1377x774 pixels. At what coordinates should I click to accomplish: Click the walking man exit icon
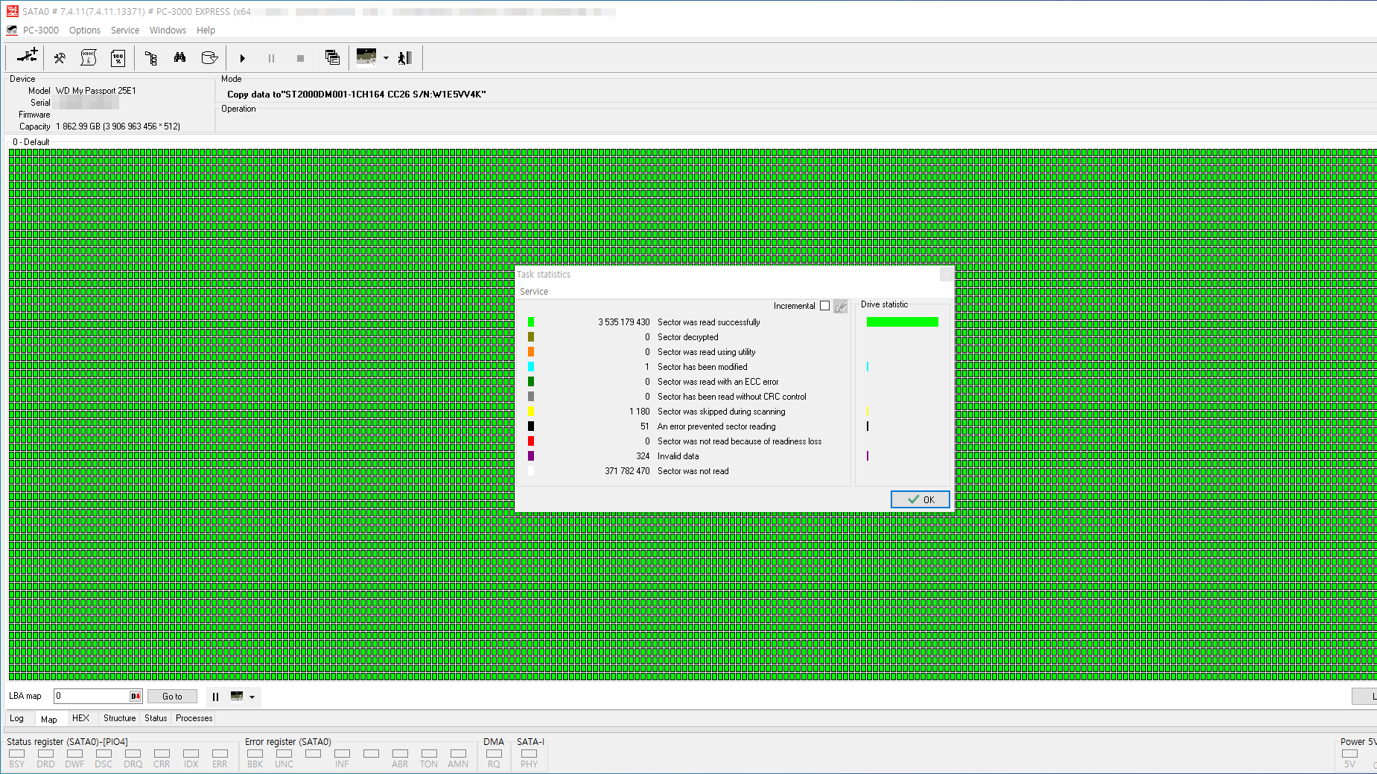point(405,58)
